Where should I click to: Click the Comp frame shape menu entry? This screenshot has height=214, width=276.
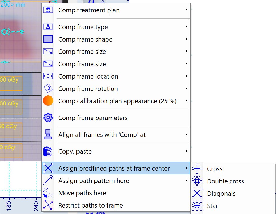pos(85,39)
